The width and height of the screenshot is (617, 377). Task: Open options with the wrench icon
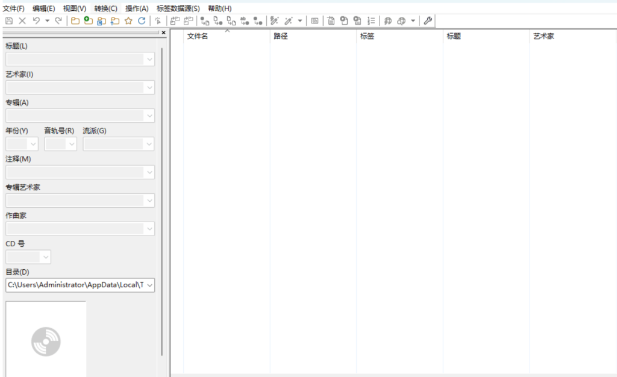(428, 21)
